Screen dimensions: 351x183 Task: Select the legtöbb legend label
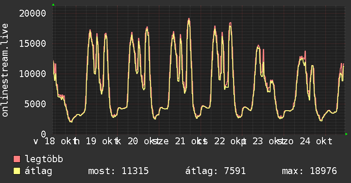[x=44, y=159]
